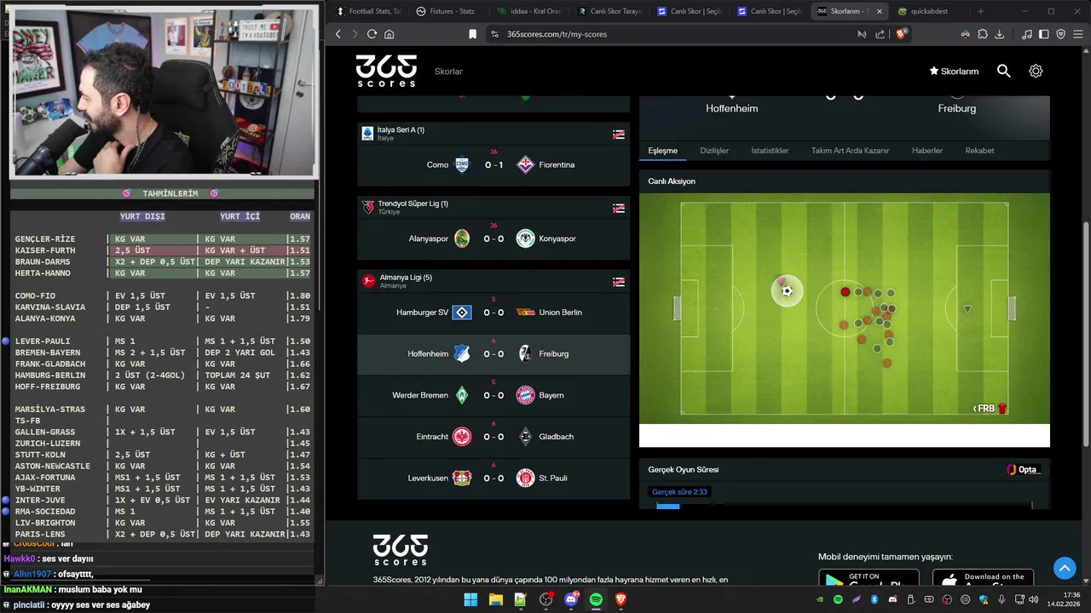Image resolution: width=1091 pixels, height=613 pixels.
Task: Toggle the browser sidebar panel icon
Action: point(1044,34)
